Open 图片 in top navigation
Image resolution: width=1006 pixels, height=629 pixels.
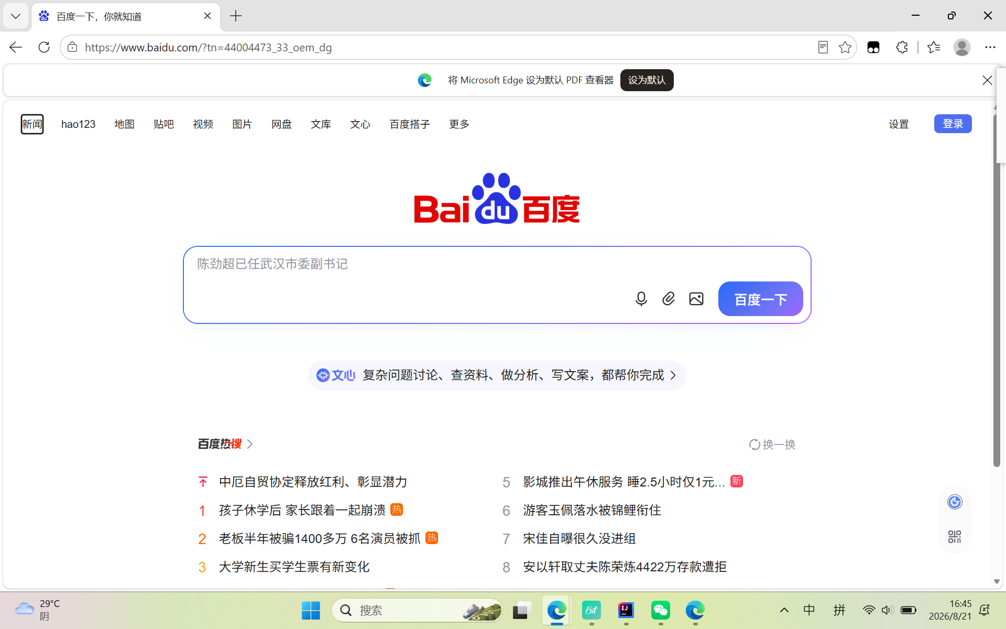242,124
